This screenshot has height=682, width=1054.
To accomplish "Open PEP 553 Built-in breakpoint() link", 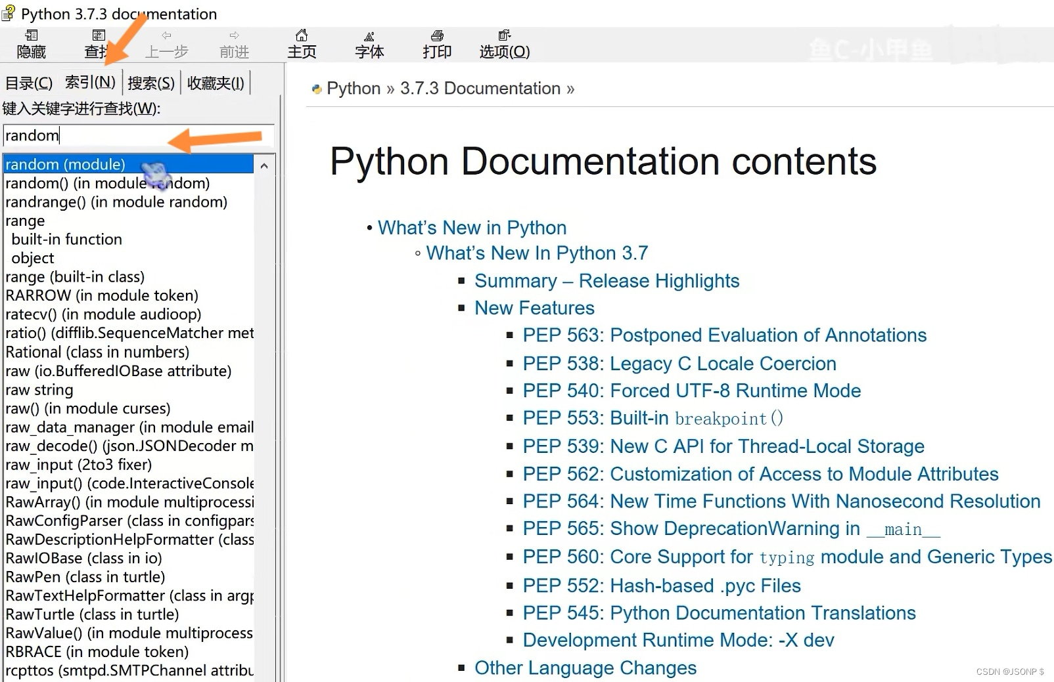I will (x=653, y=418).
